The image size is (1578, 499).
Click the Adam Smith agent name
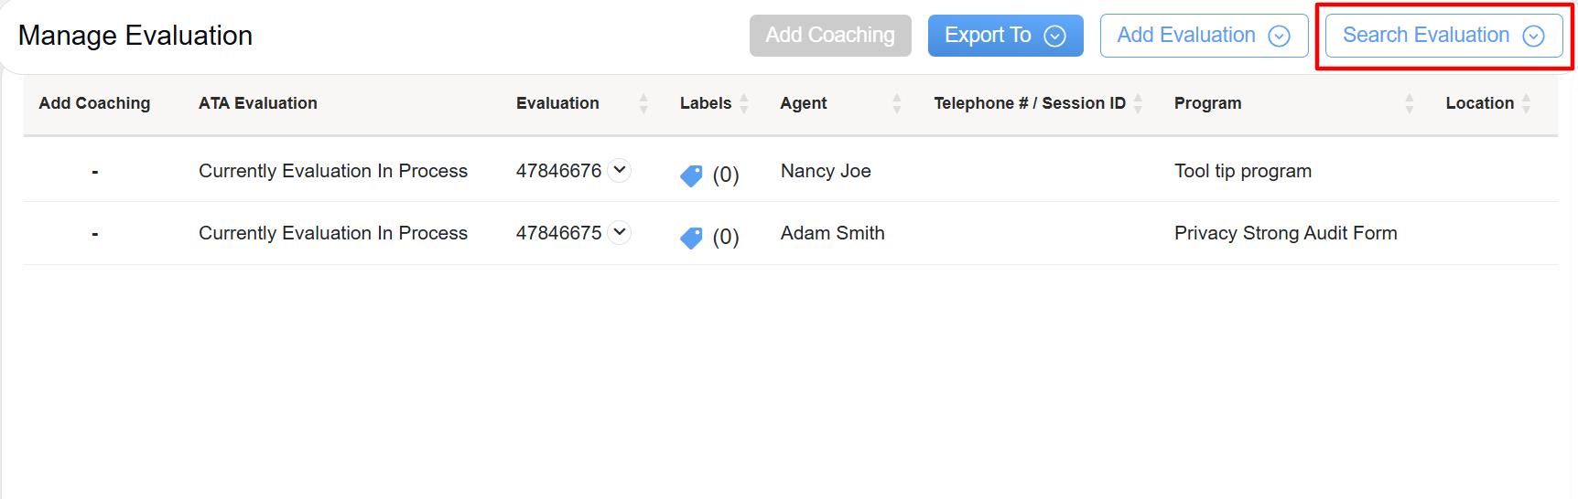click(x=832, y=233)
